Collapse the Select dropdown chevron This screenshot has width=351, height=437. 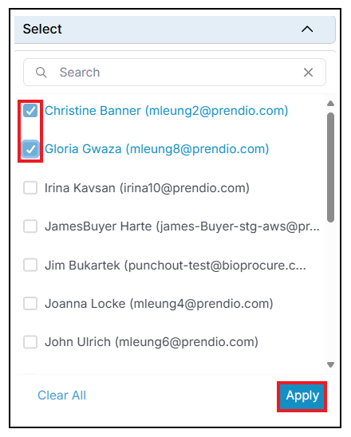click(307, 29)
